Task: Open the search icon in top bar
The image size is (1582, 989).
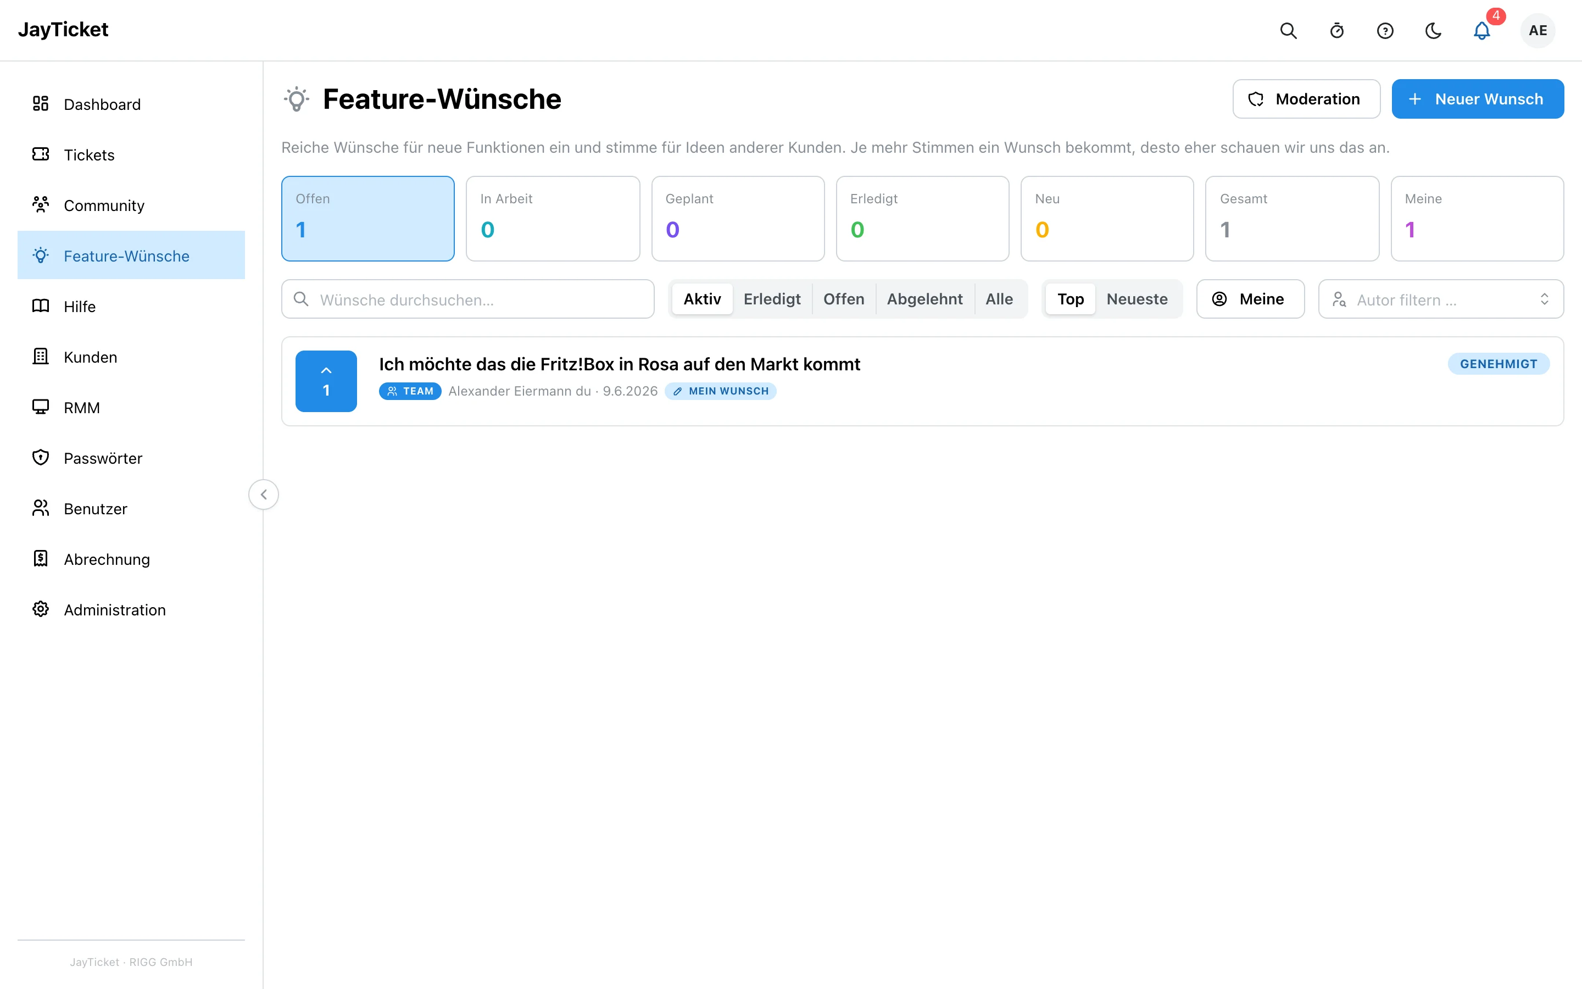Action: point(1288,31)
